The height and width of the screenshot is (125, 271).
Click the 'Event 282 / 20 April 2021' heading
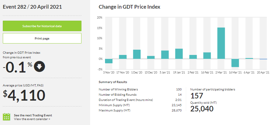click(32, 7)
